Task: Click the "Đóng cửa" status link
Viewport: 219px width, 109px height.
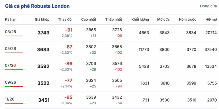Action: [208, 6]
